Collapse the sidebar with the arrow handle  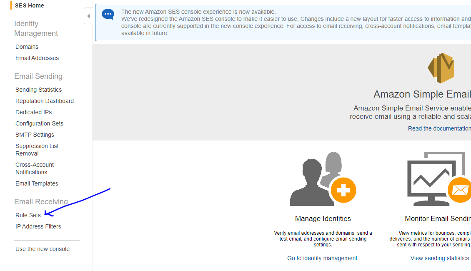click(x=88, y=16)
